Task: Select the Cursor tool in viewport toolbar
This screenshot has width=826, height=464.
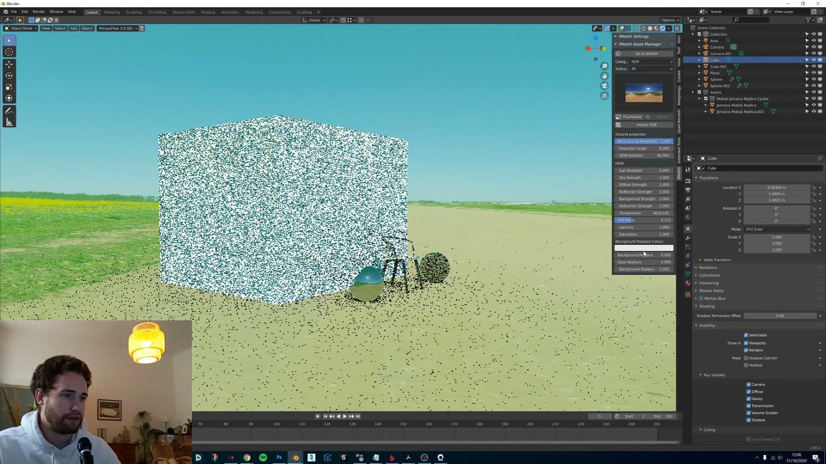Action: (9, 52)
